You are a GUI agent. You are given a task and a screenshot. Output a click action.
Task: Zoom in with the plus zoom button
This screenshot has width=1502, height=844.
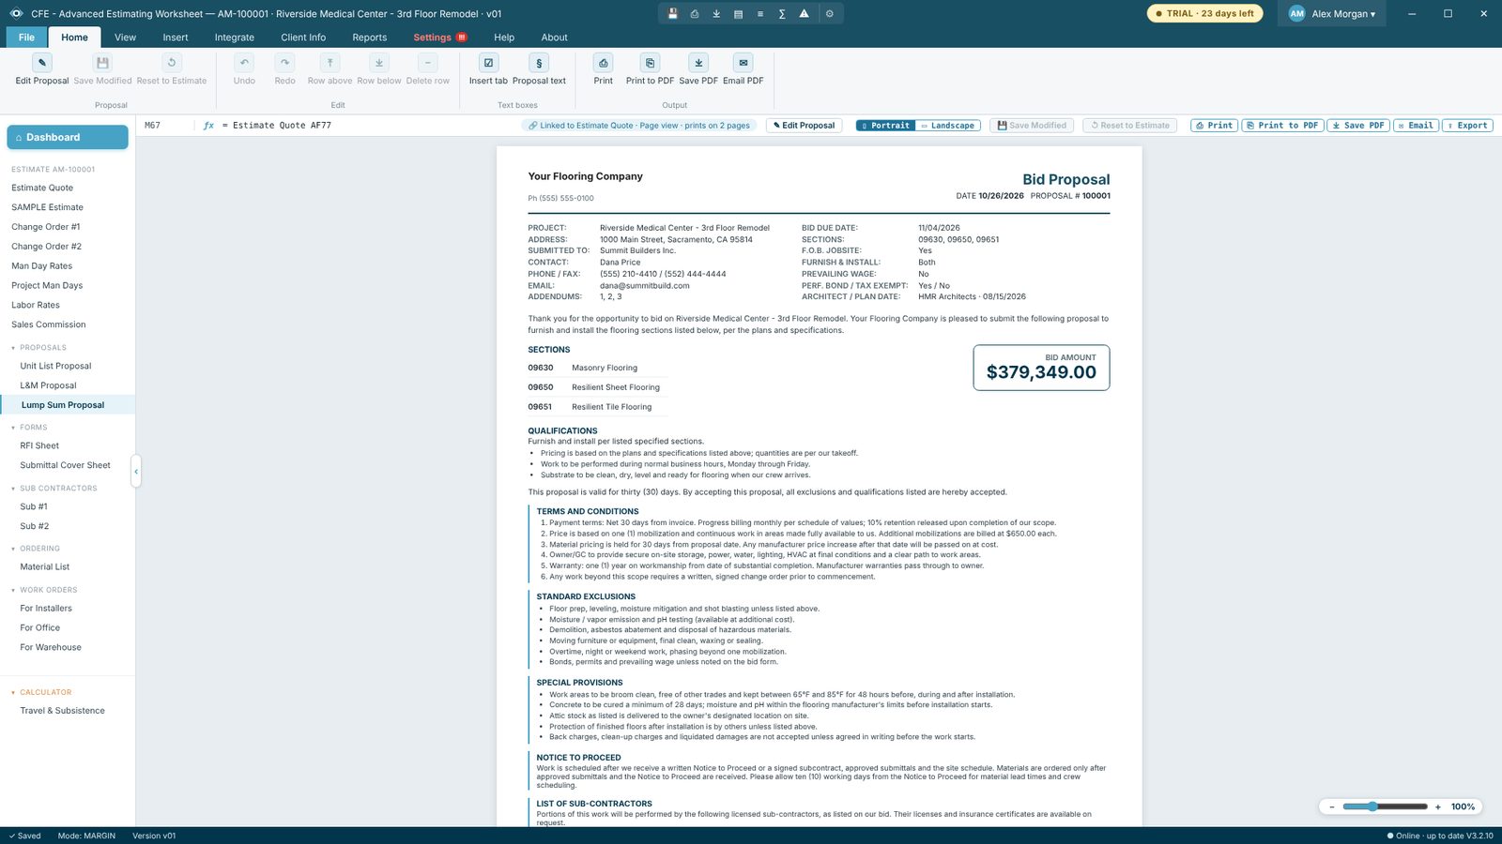point(1437,806)
